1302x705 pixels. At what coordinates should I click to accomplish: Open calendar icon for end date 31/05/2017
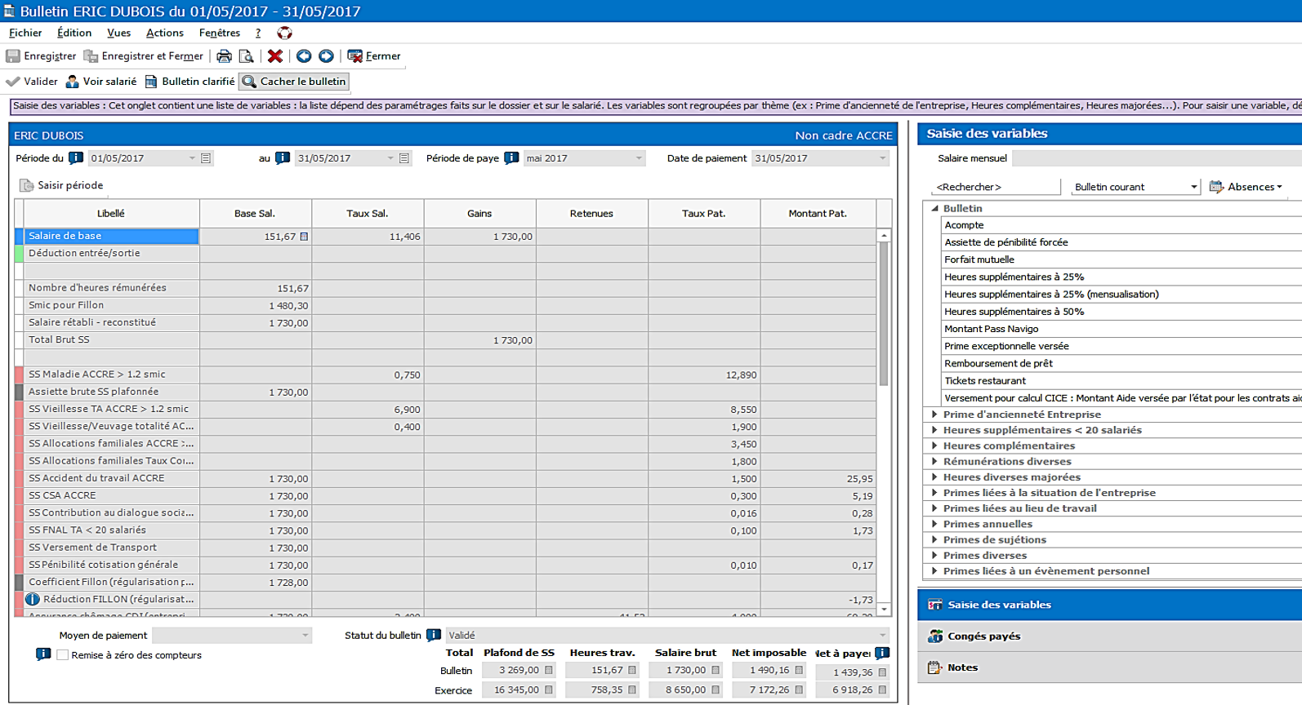click(x=404, y=158)
